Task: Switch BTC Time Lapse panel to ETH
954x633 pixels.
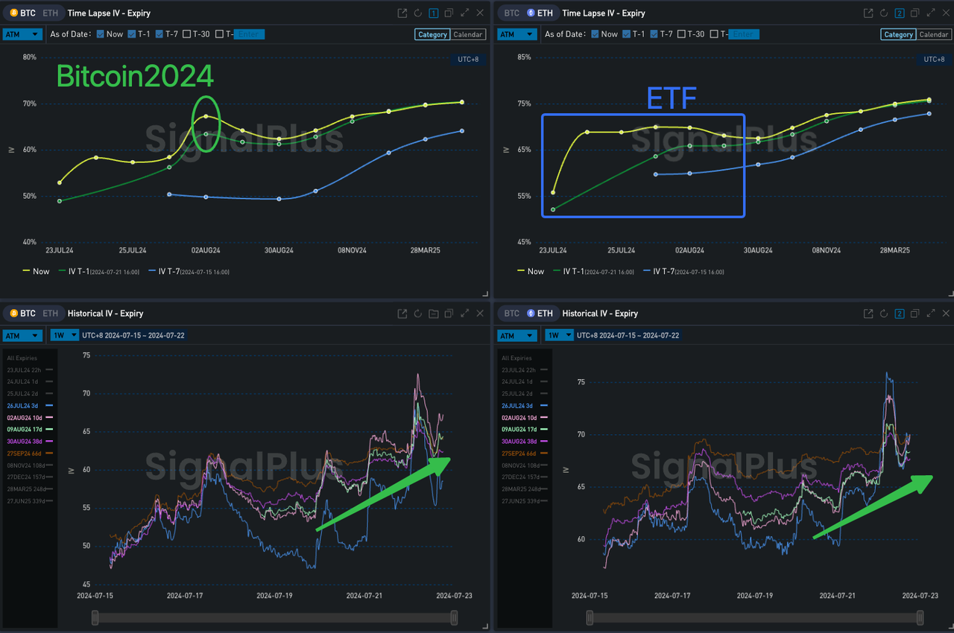Action: tap(50, 13)
